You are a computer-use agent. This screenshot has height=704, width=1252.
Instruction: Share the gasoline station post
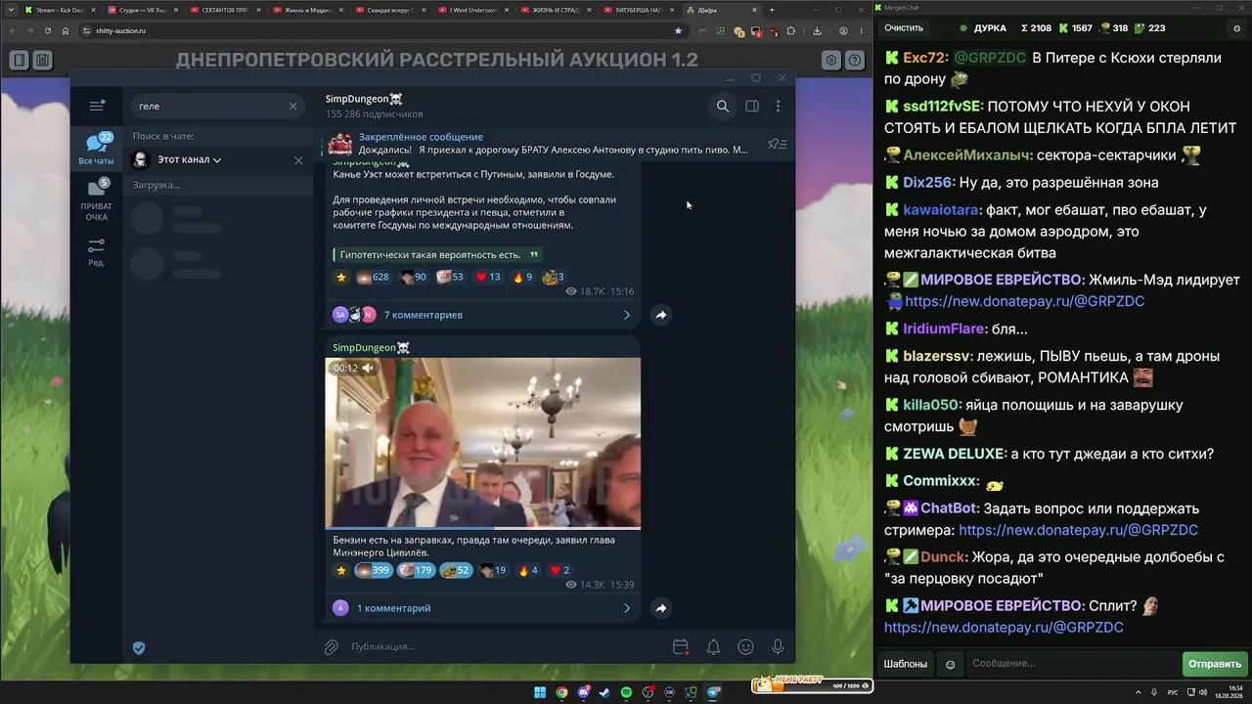click(661, 608)
